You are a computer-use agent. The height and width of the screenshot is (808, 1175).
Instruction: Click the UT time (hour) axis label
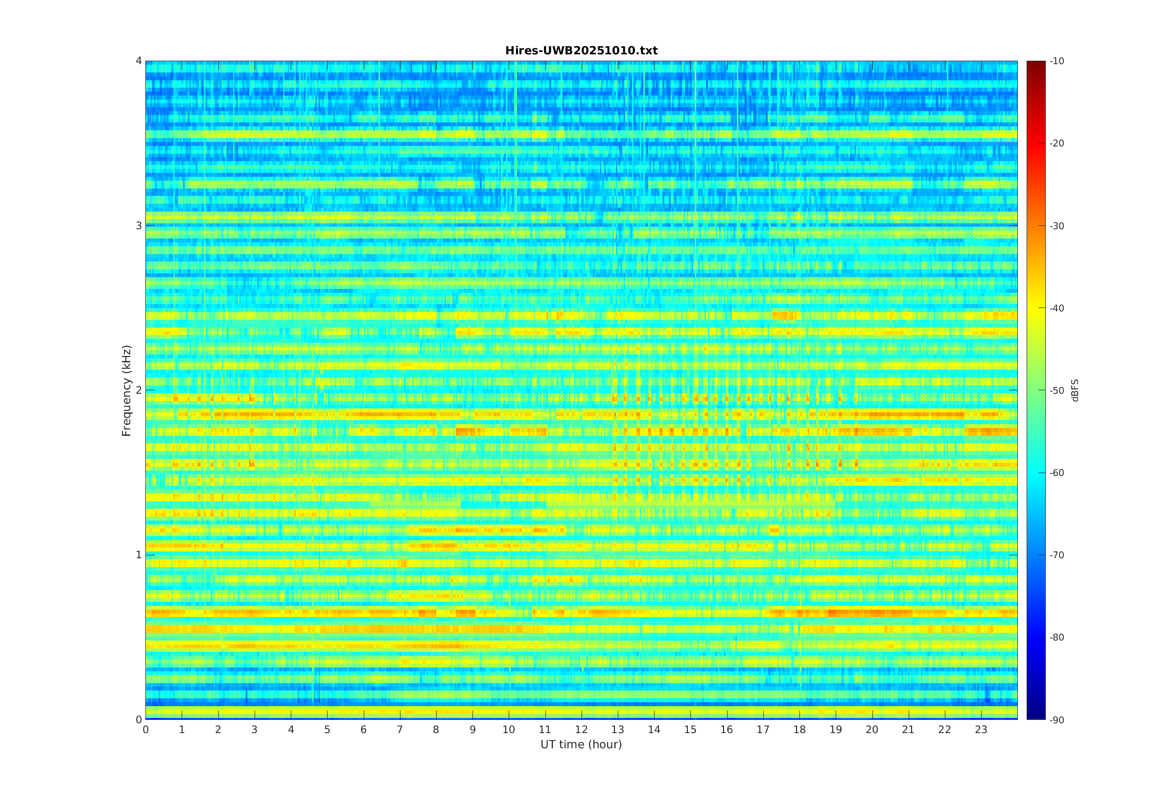click(581, 744)
